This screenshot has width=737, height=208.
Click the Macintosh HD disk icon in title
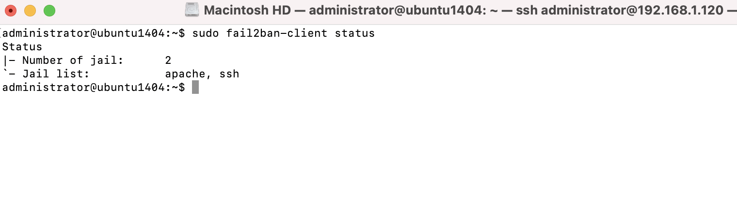tap(192, 10)
